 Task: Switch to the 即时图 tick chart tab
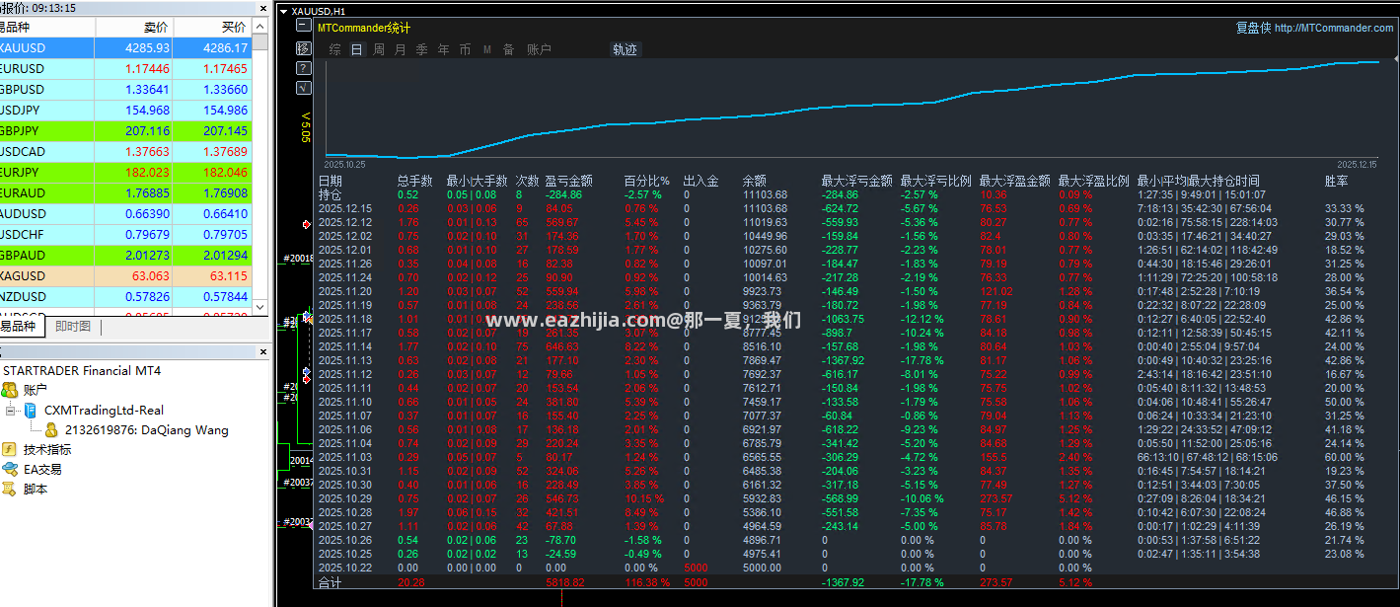point(72,327)
